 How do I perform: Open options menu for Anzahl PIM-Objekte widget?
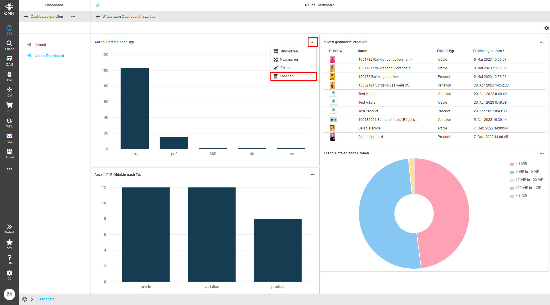(313, 175)
